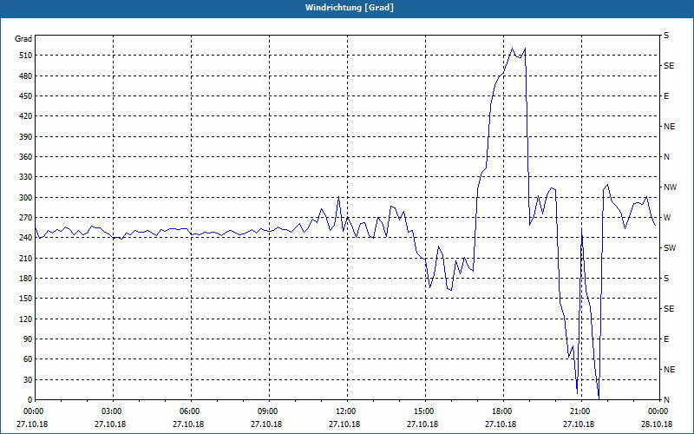Select the 27.10.18 date beneath 12:00

[344, 424]
